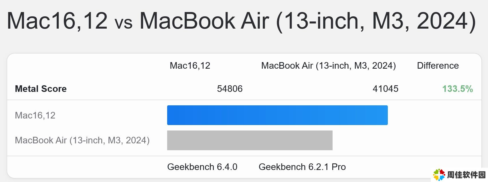This screenshot has width=488, height=182.
Task: Click the blue Mac16,12 score bar
Action: click(x=277, y=115)
